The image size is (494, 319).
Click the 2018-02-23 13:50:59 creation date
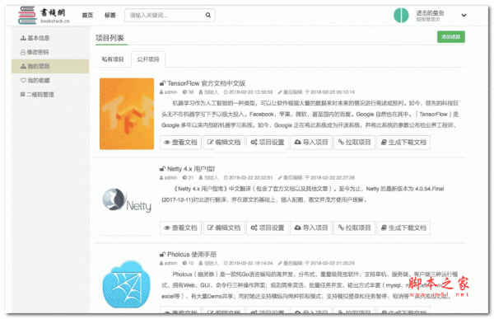click(x=249, y=92)
